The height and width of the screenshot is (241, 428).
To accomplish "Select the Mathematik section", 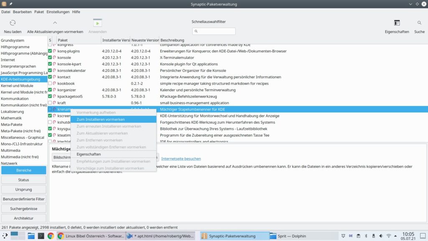I will pos(24,118).
